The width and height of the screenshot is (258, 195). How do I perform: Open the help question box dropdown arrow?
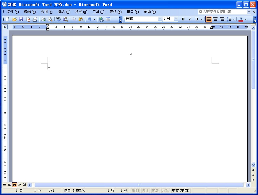[249, 12]
